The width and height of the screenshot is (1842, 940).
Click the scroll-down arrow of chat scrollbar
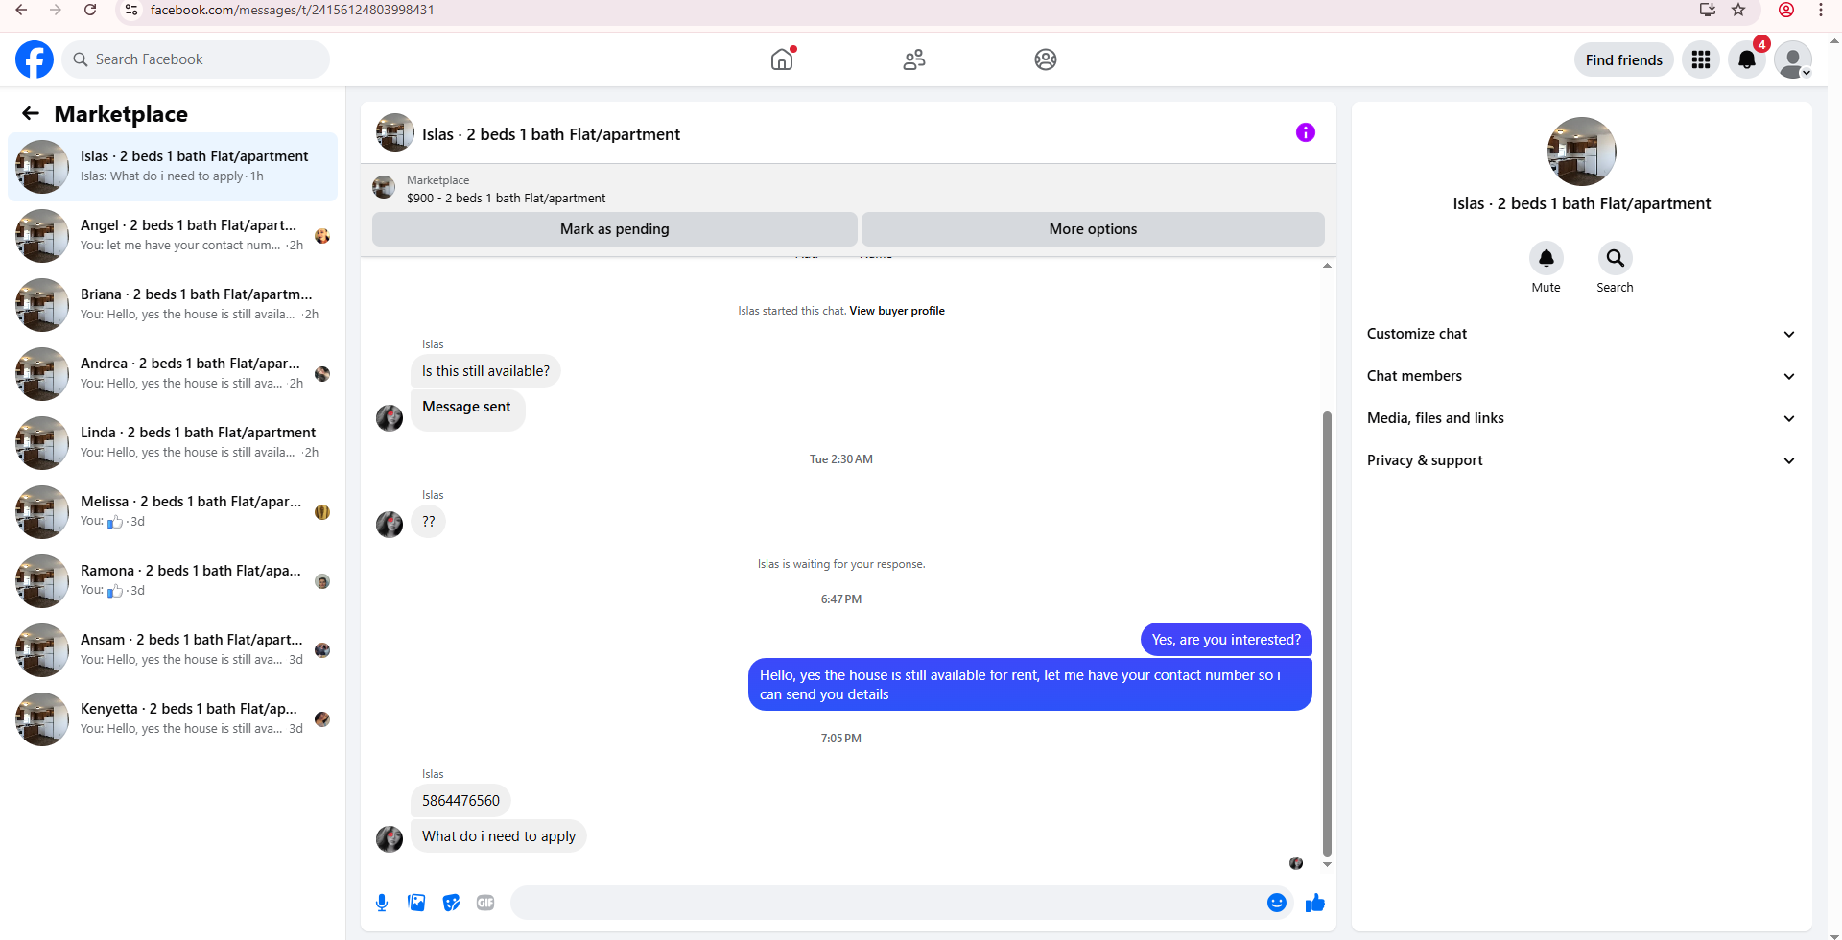pos(1327,864)
